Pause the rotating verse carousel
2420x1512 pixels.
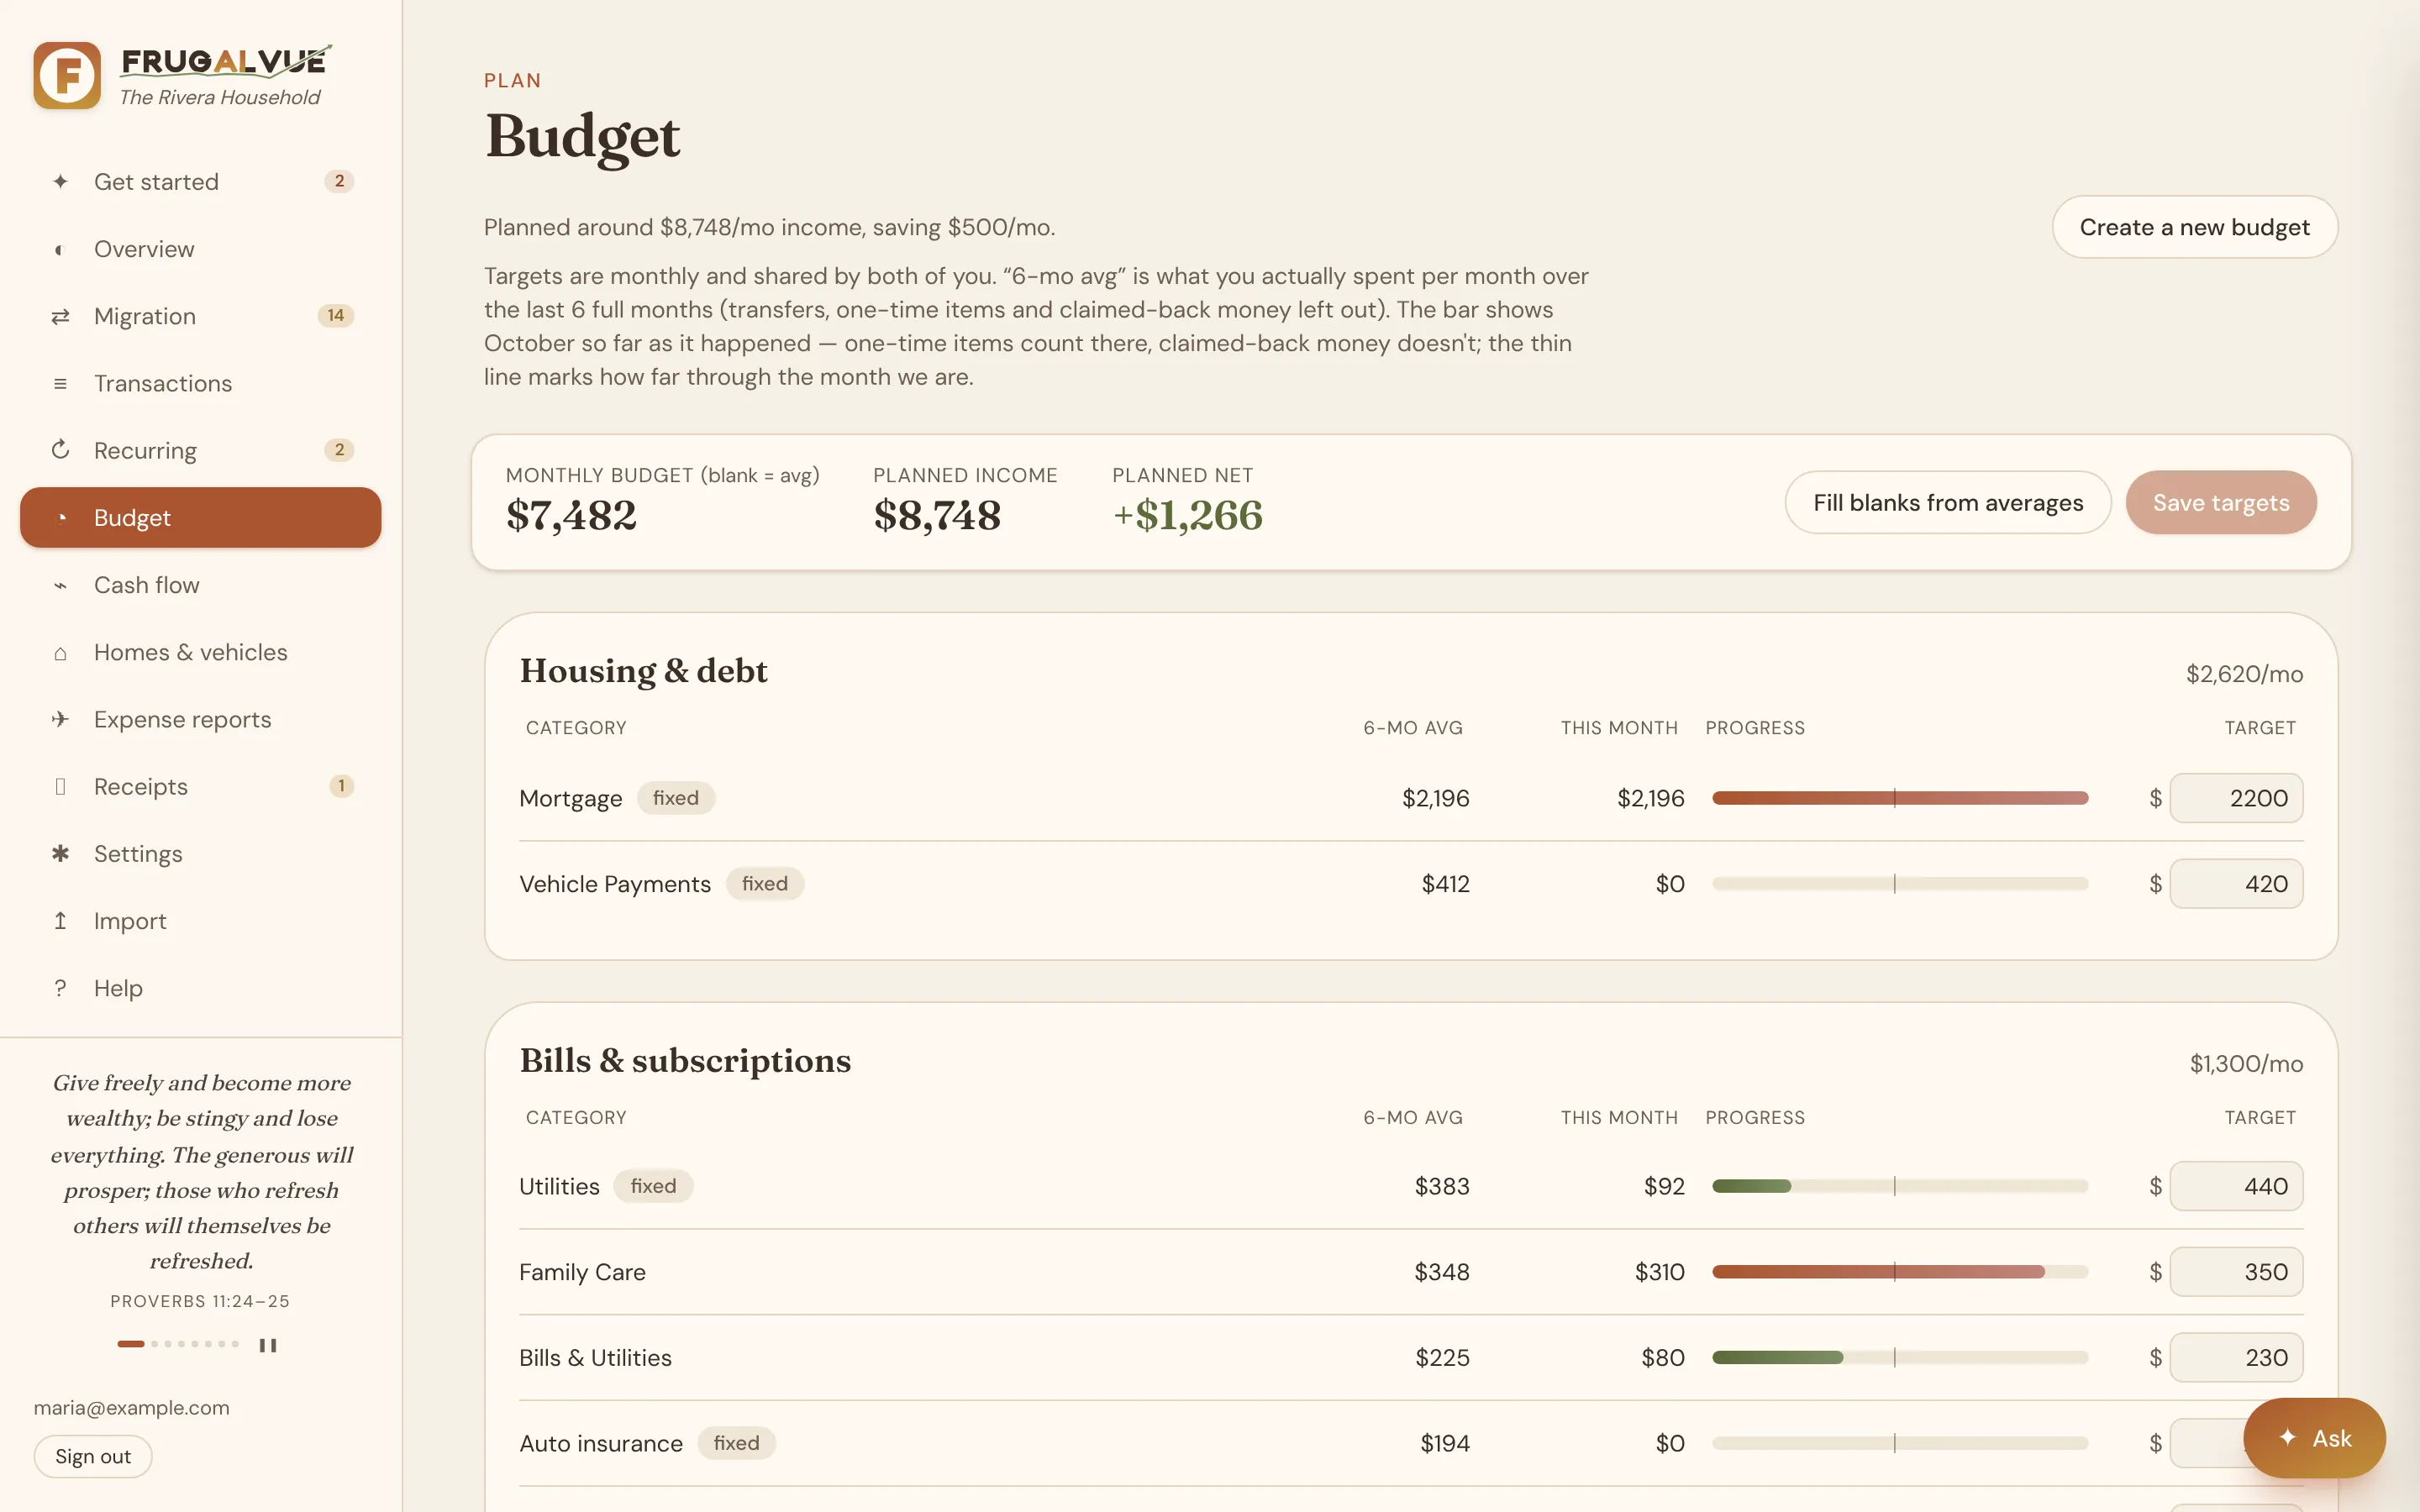pyautogui.click(x=267, y=1345)
